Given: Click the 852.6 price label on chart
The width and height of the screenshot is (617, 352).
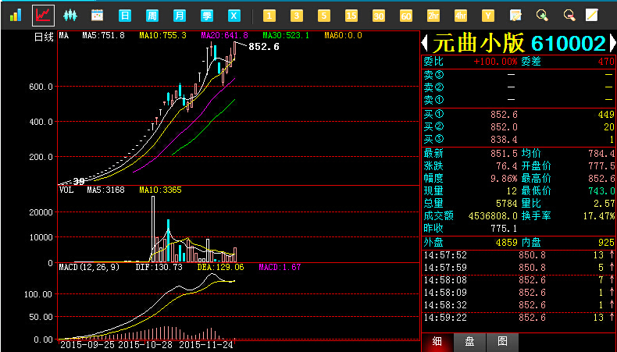Looking at the screenshot, I should click(x=264, y=47).
